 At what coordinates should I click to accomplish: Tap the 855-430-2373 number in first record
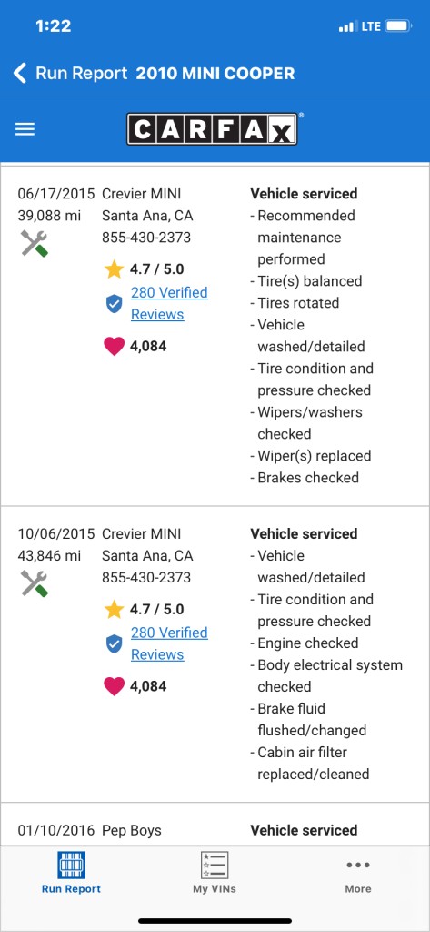pos(146,238)
